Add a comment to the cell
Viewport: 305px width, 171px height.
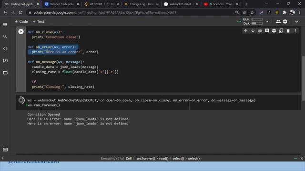pos(267,31)
